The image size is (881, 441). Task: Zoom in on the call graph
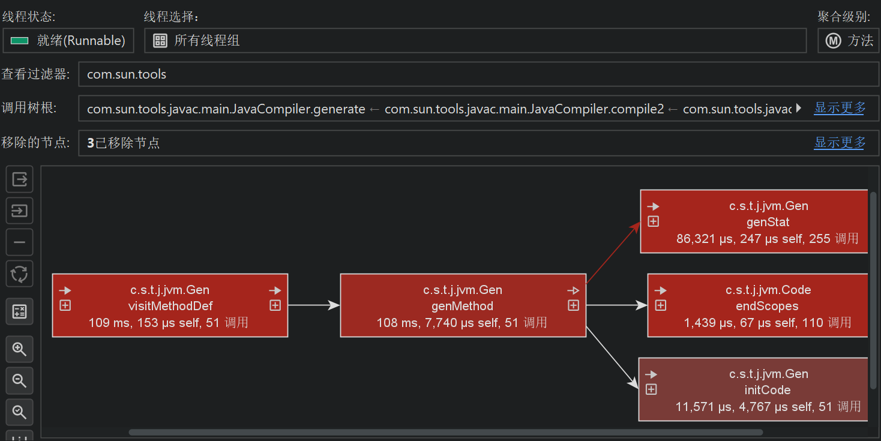19,349
